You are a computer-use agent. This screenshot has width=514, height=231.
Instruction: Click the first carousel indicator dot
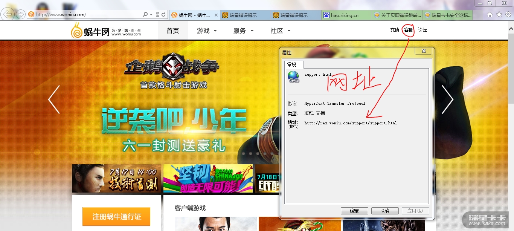coord(243,154)
